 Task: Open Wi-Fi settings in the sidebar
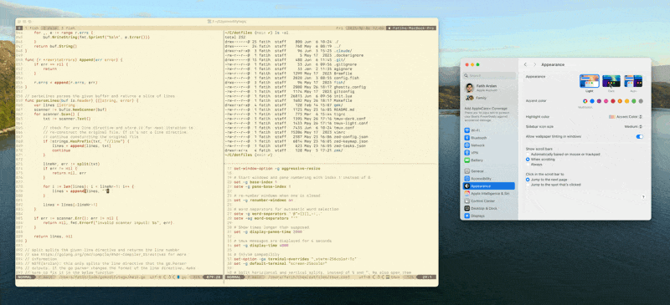pyautogui.click(x=489, y=130)
